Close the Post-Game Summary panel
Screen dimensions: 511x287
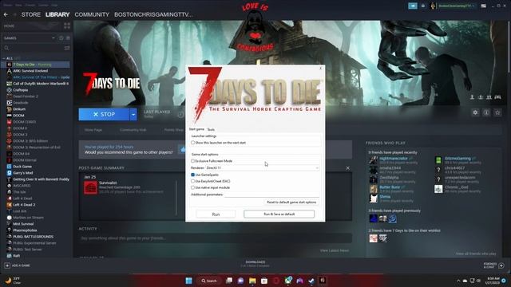point(348,168)
